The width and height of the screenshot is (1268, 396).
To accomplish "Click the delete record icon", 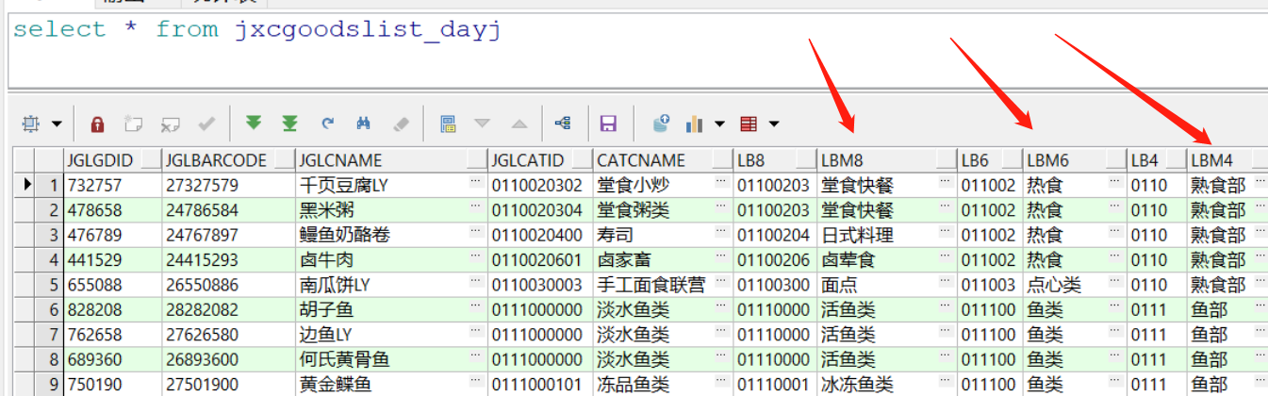I will click(170, 124).
